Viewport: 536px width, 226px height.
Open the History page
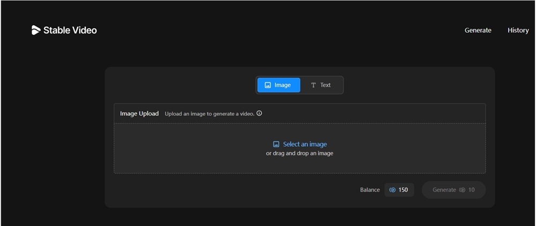coord(518,31)
